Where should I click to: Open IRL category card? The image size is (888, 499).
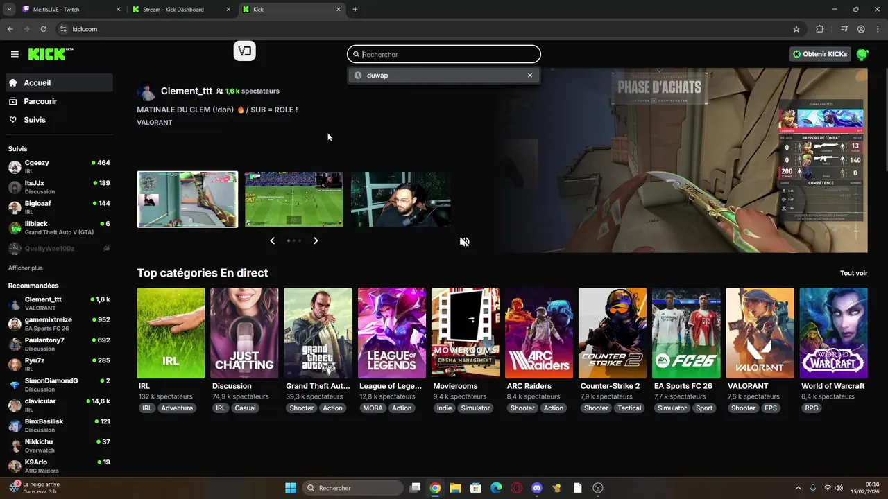tap(171, 333)
